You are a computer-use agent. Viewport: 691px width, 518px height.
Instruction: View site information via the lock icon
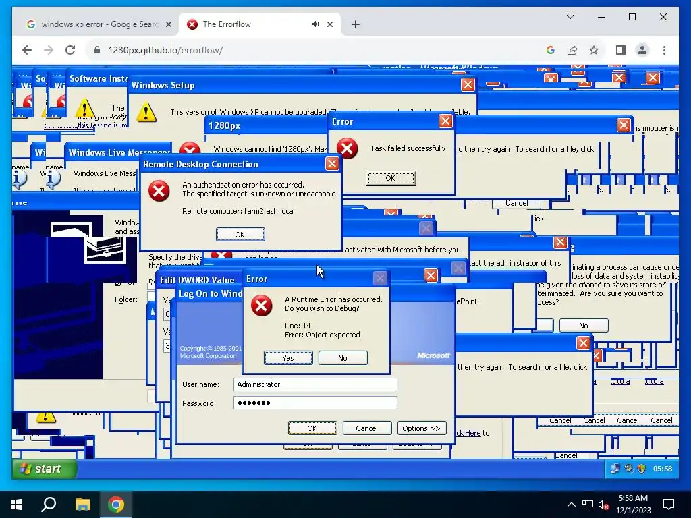click(97, 50)
